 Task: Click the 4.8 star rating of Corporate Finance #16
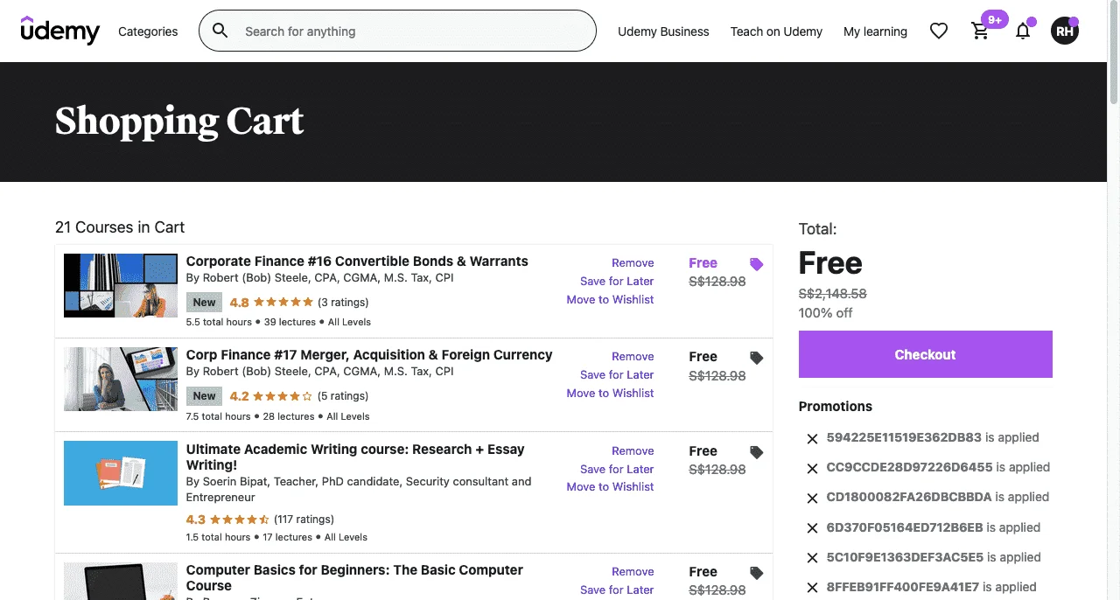pyautogui.click(x=271, y=303)
